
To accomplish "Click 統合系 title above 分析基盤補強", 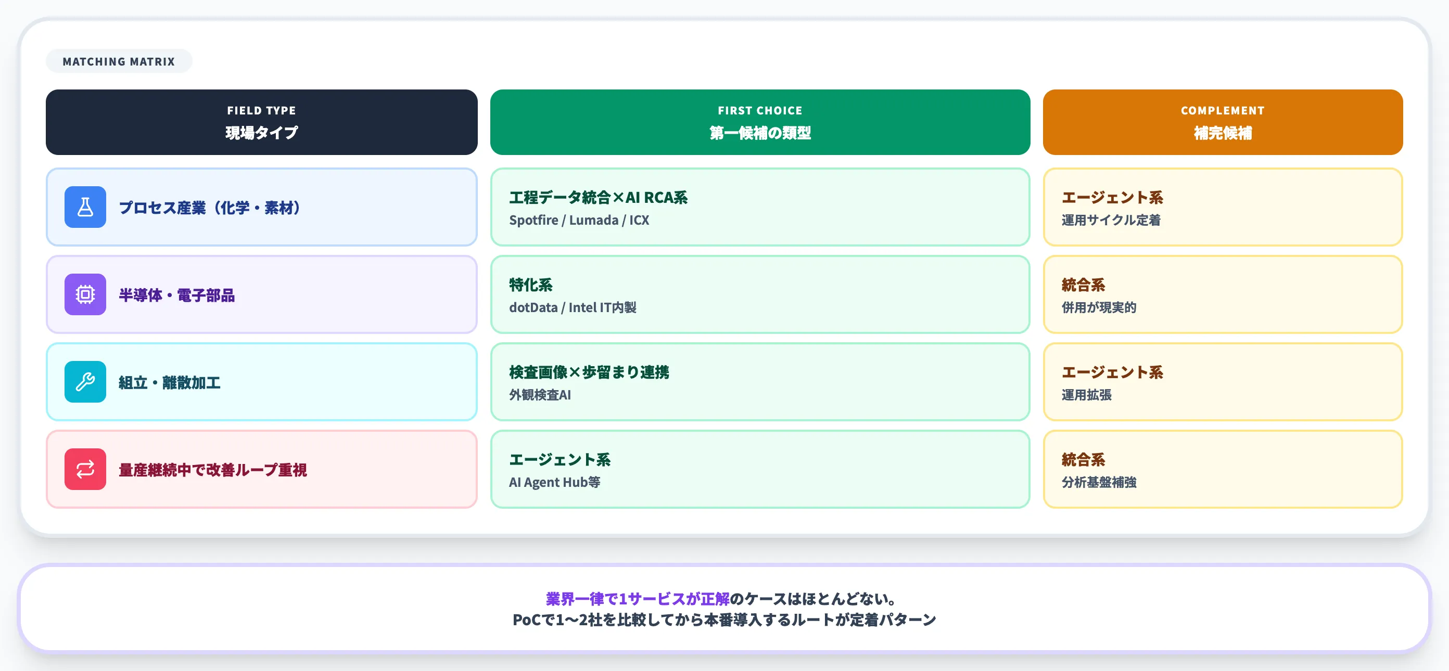I will pos(1083,460).
